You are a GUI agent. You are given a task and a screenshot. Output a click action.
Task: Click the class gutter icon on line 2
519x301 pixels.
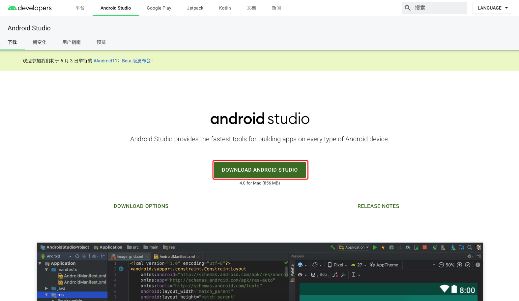[x=121, y=269]
